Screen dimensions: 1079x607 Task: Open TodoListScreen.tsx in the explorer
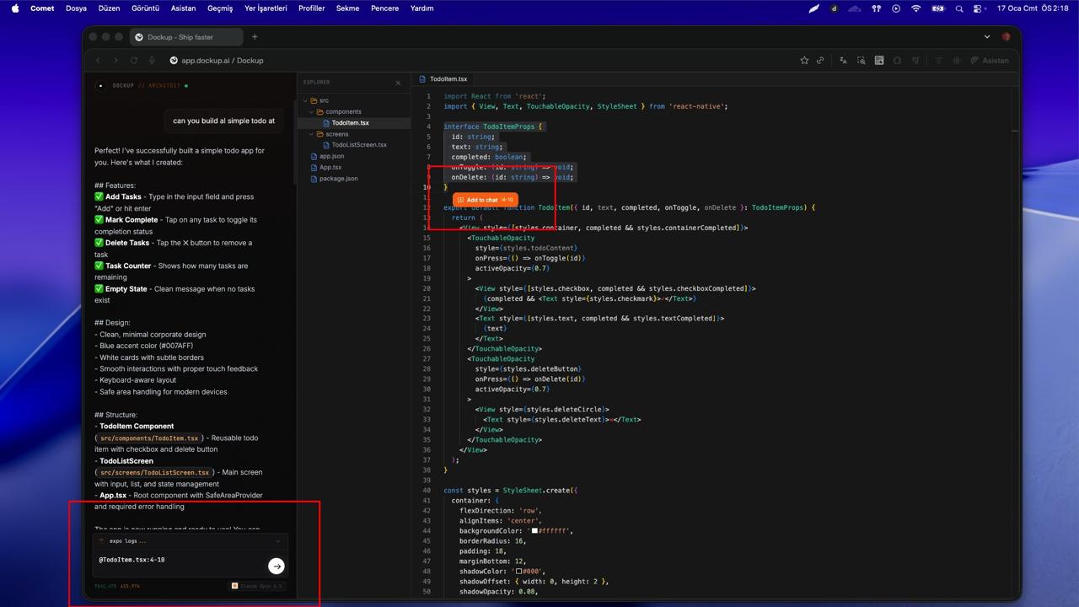359,145
